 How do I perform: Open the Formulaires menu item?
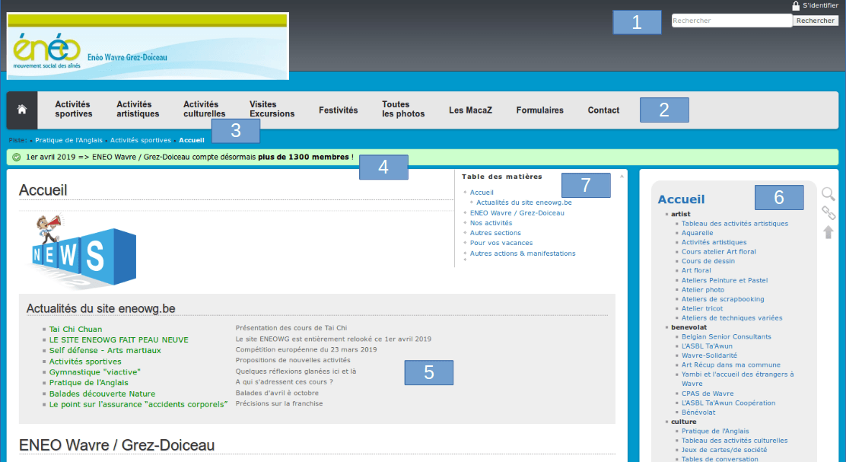[539, 110]
